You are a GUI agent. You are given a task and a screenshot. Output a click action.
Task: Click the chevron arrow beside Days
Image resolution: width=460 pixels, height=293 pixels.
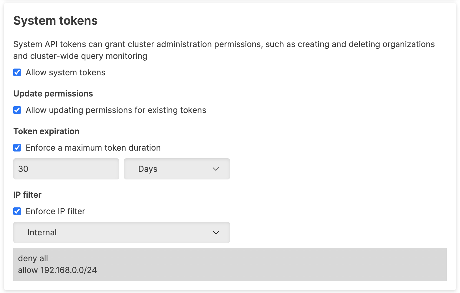(216, 169)
